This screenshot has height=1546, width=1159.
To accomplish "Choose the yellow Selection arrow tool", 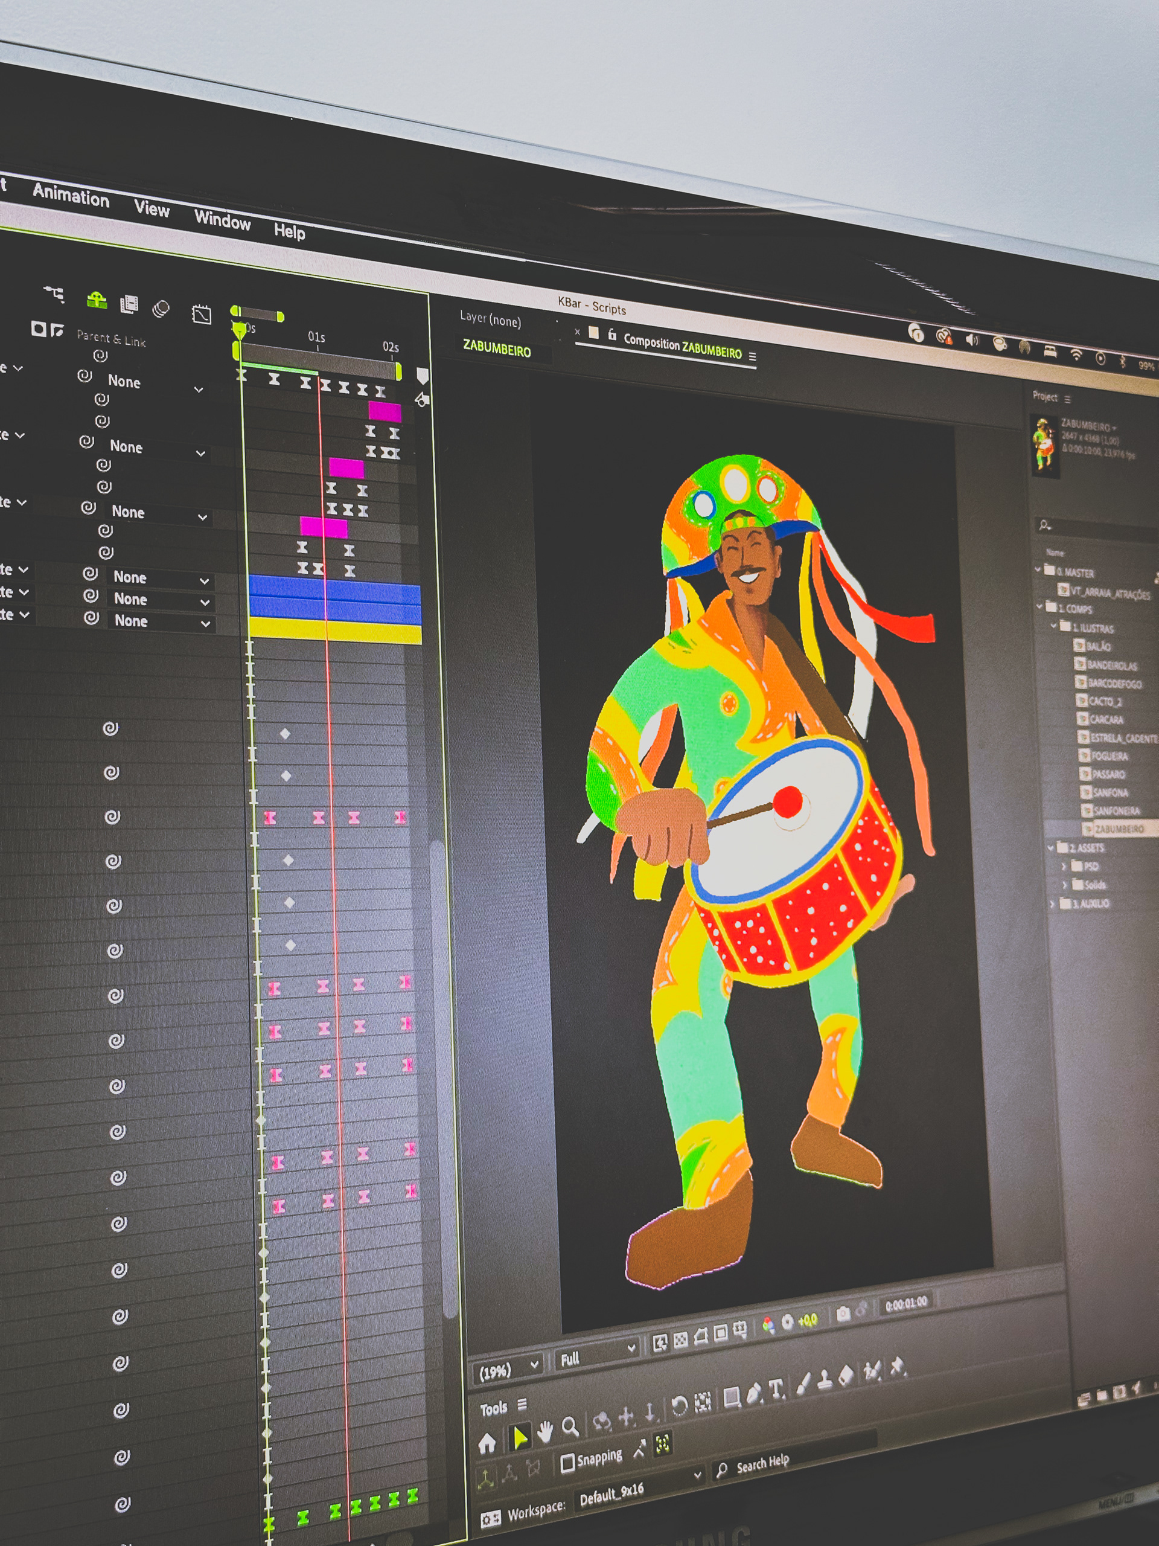I will pyautogui.click(x=519, y=1437).
